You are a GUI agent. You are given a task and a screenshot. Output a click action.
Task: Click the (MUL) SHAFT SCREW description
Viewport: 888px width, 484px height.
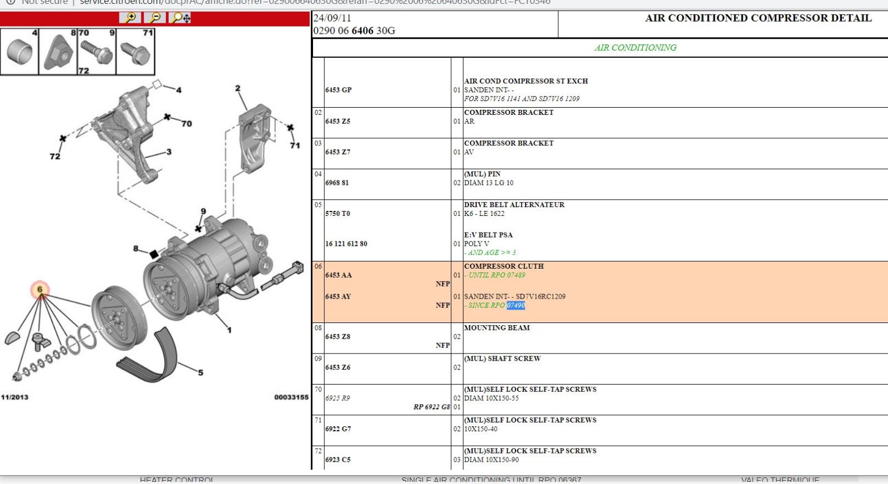[x=502, y=359]
